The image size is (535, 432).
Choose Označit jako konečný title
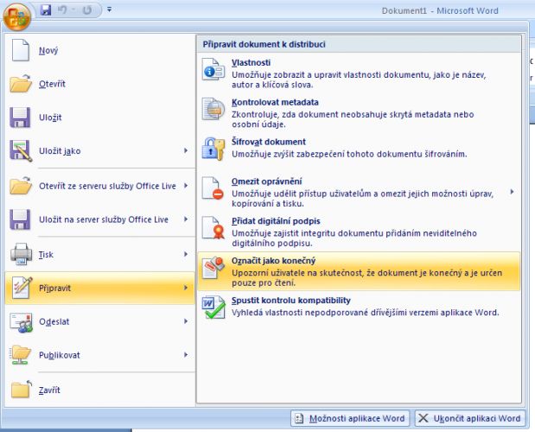pos(273,260)
